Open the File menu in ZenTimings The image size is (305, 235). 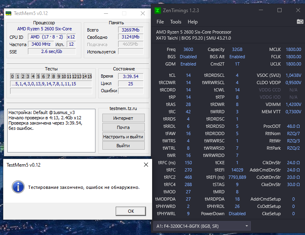(160, 22)
